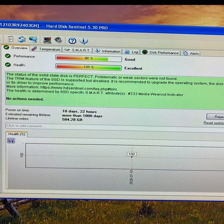Viewport: 224px width, 224px height.
Task: Click the 'Estimated remaining lifetime:' label
Action: click(28, 115)
